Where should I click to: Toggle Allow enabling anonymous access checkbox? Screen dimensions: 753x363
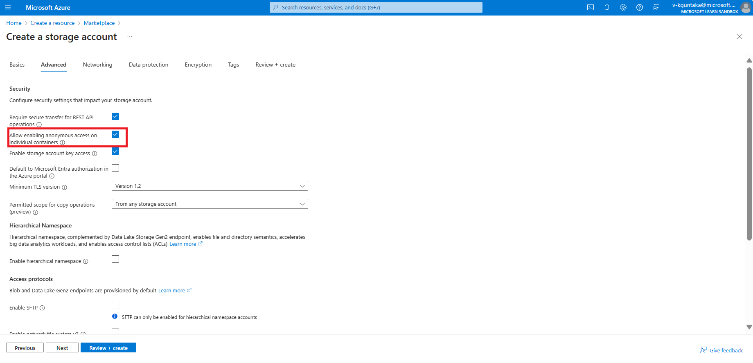[x=115, y=134]
